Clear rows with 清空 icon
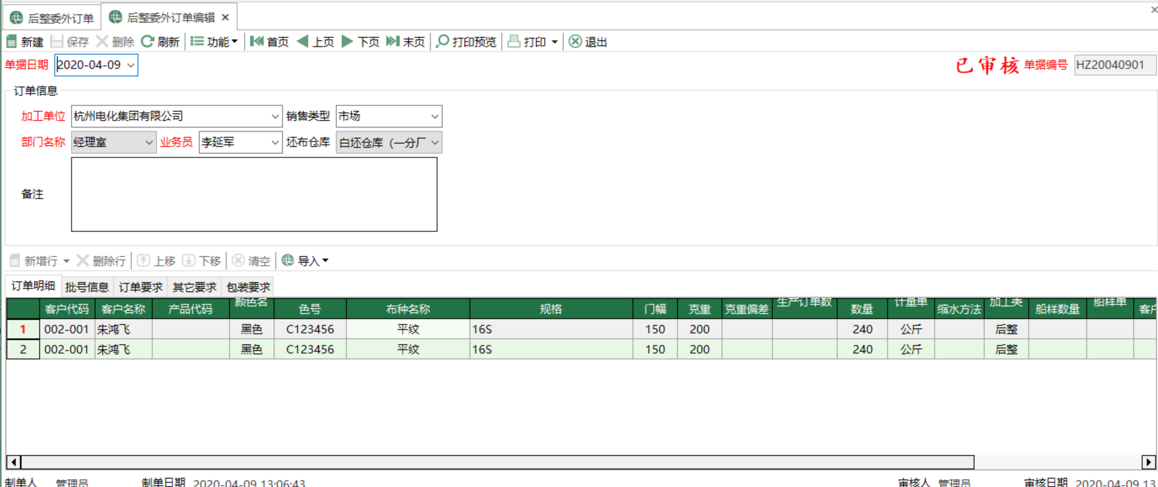The image size is (1158, 487). pyautogui.click(x=238, y=260)
